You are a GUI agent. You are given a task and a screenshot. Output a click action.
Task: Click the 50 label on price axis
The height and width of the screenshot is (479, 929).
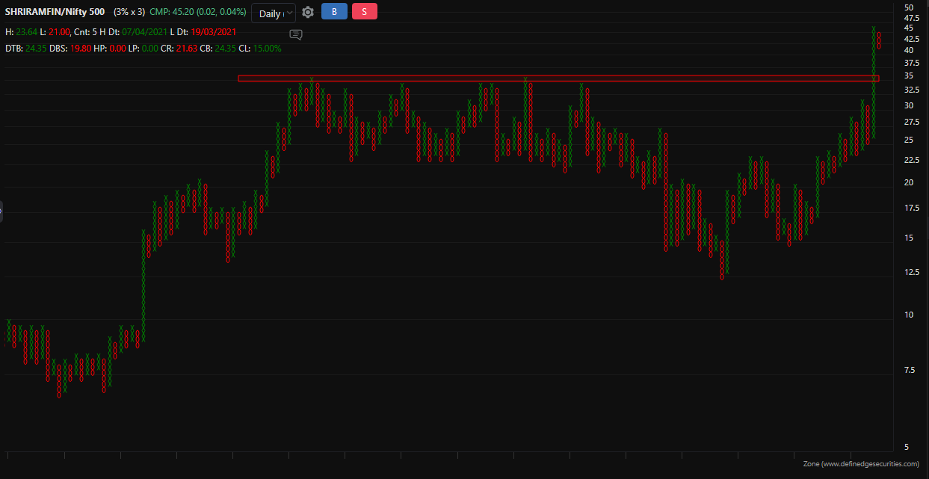(x=908, y=7)
